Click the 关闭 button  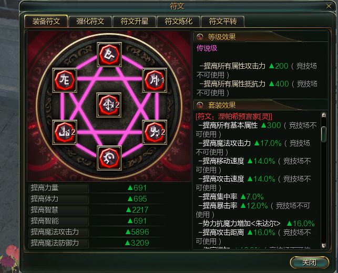click(x=310, y=262)
